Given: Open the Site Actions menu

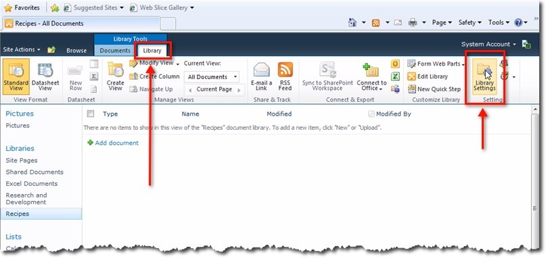Looking at the screenshot, I should [x=22, y=49].
